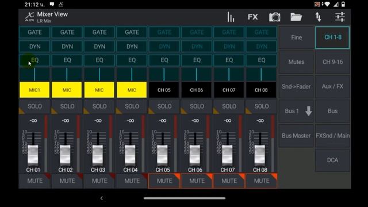Switch to Bus layer

[x=332, y=111]
